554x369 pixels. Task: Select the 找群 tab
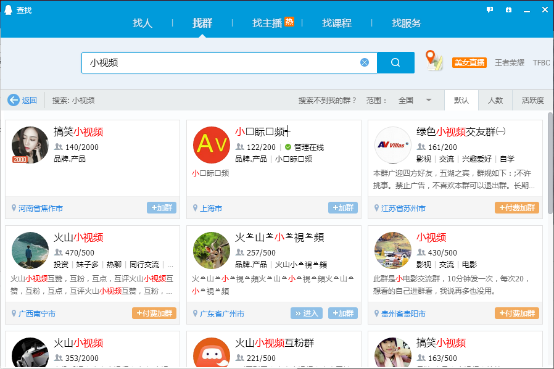click(x=202, y=23)
